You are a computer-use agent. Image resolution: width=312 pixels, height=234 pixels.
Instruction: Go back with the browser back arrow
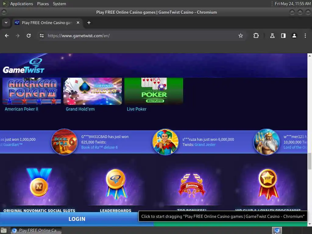pyautogui.click(x=7, y=36)
